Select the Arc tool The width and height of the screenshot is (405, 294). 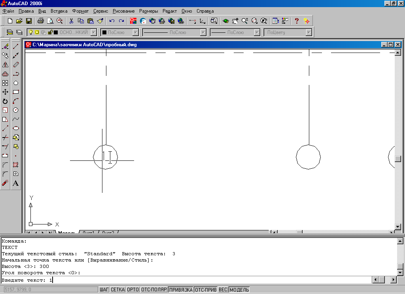(x=16, y=101)
